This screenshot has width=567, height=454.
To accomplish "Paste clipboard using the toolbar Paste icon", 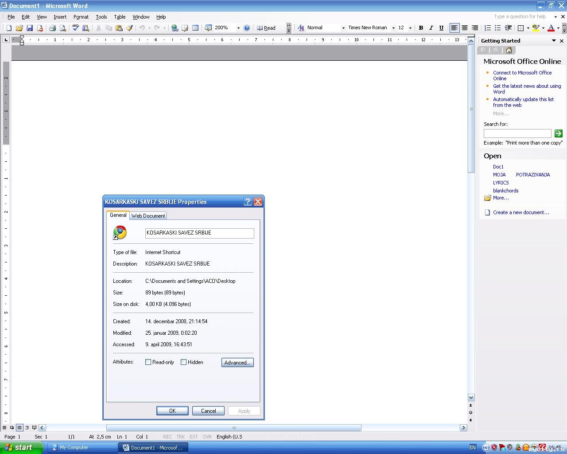I will coord(119,28).
